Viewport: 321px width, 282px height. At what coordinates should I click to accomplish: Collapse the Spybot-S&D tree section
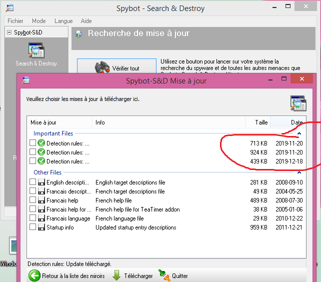point(9,32)
